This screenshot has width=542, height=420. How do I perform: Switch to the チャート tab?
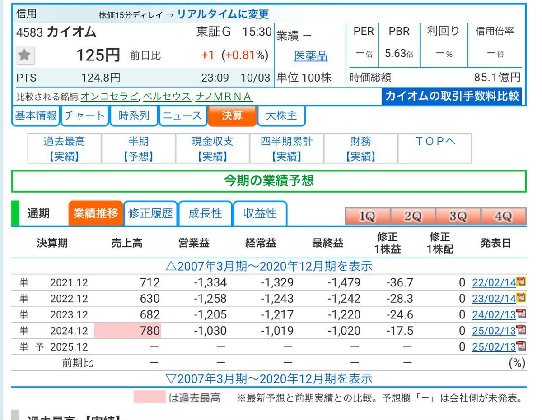point(84,116)
